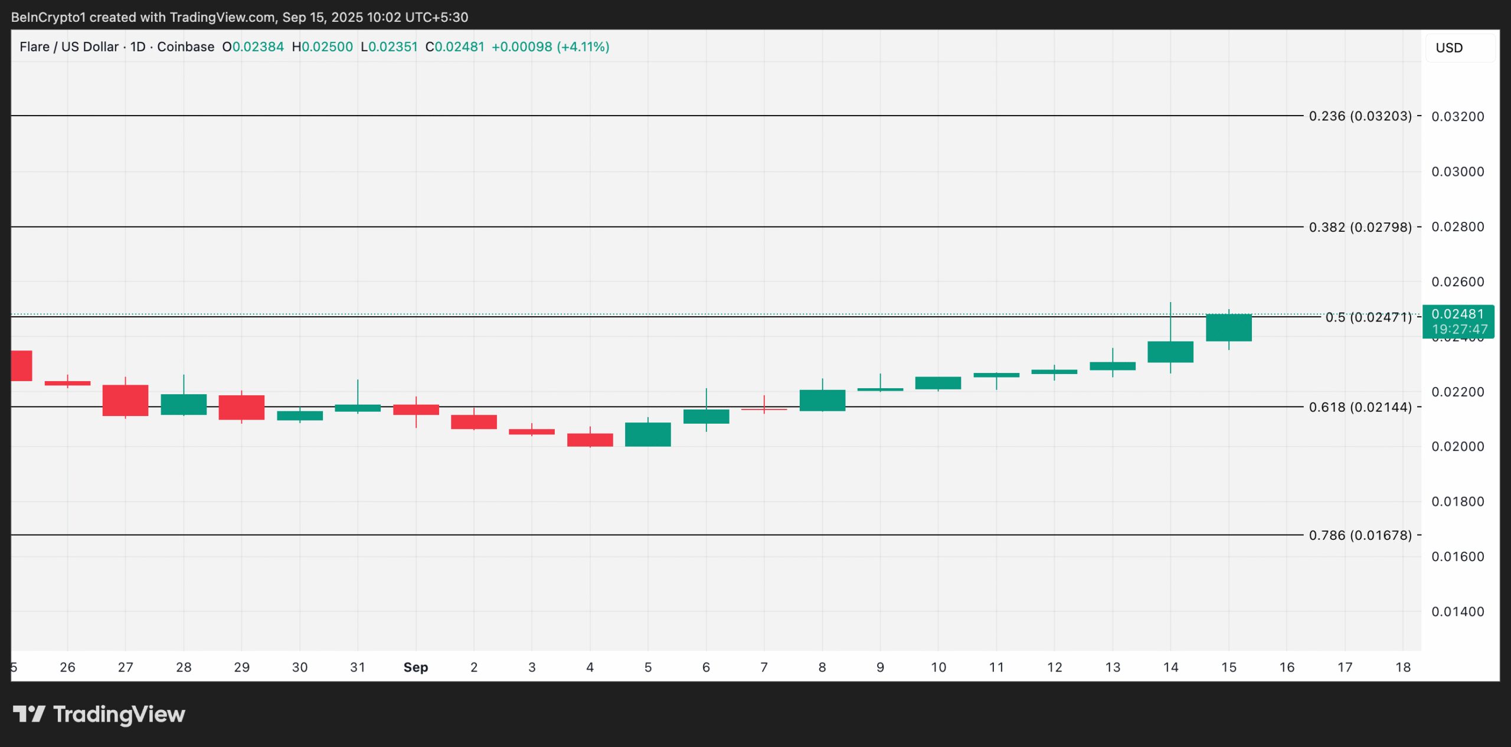Click the Flare / US Dollar symbol name
The width and height of the screenshot is (1511, 747).
[71, 47]
